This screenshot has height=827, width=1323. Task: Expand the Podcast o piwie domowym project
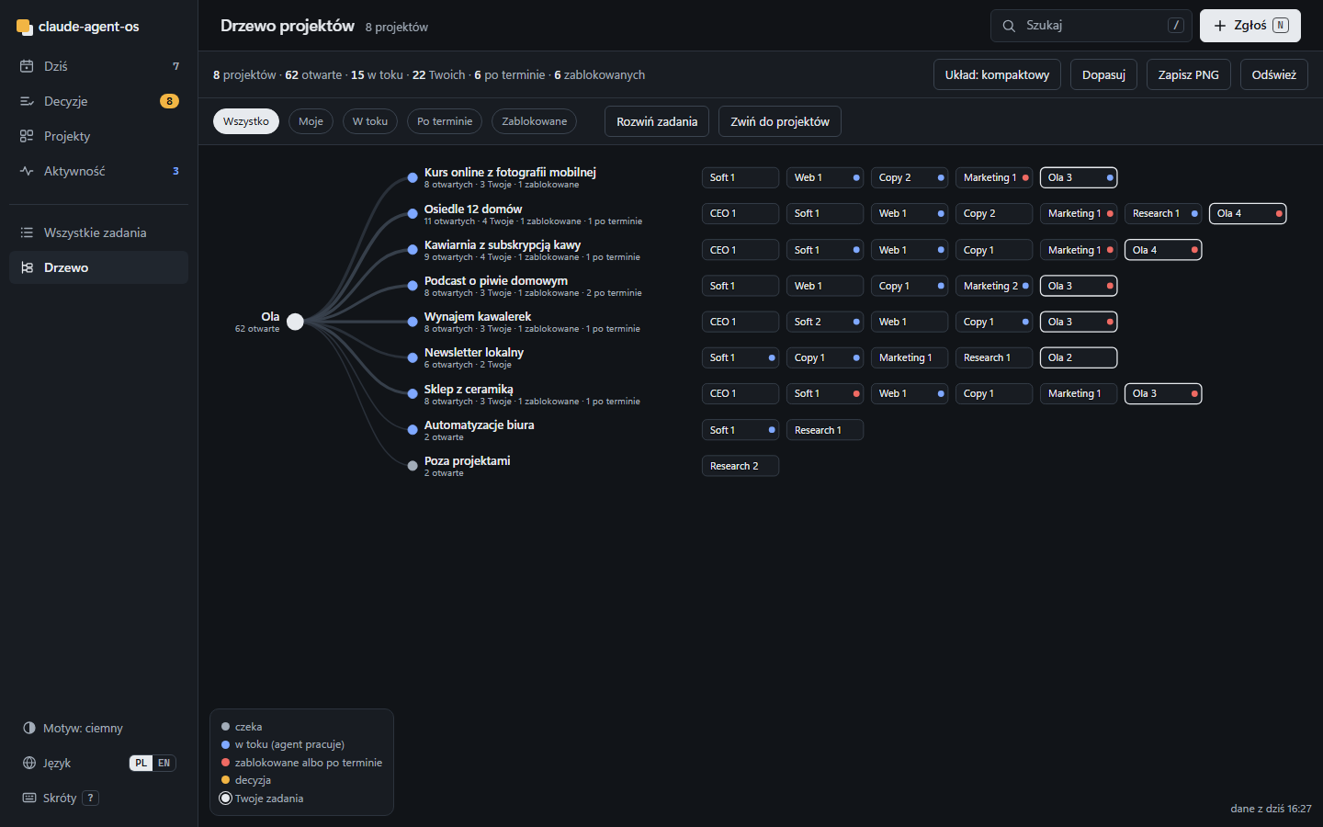(413, 286)
